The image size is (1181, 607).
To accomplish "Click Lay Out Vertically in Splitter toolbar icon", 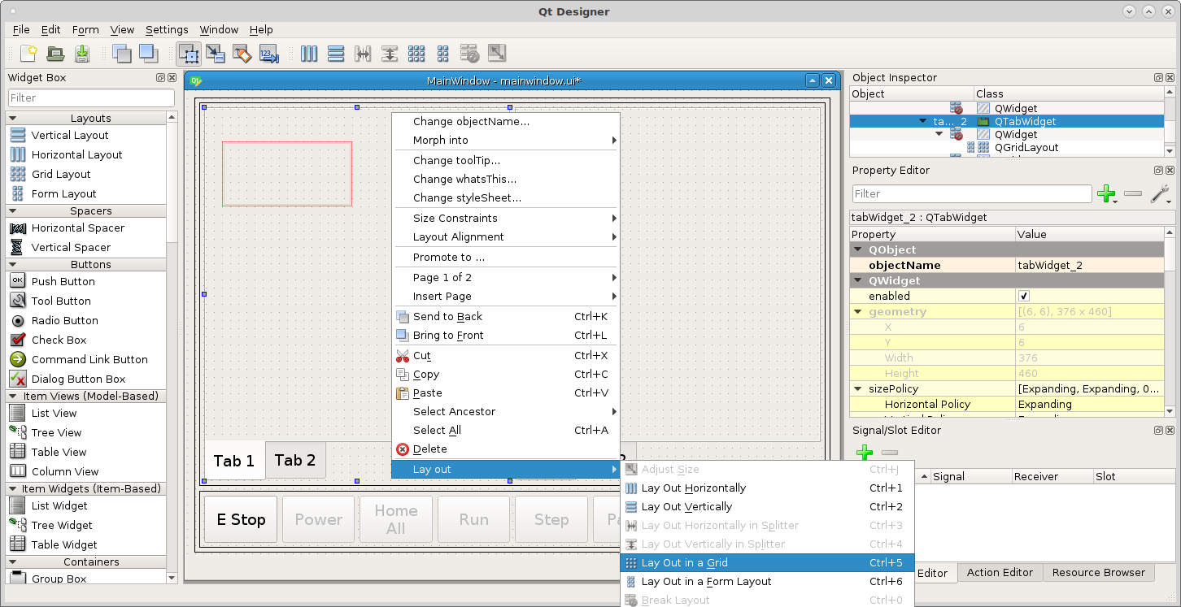I will pos(390,54).
